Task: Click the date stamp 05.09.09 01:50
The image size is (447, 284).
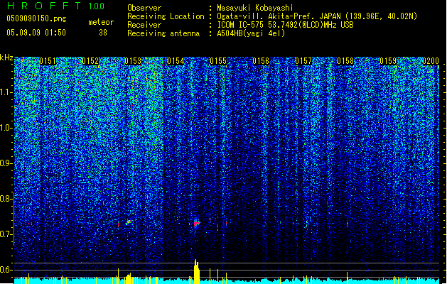Action: coord(36,33)
